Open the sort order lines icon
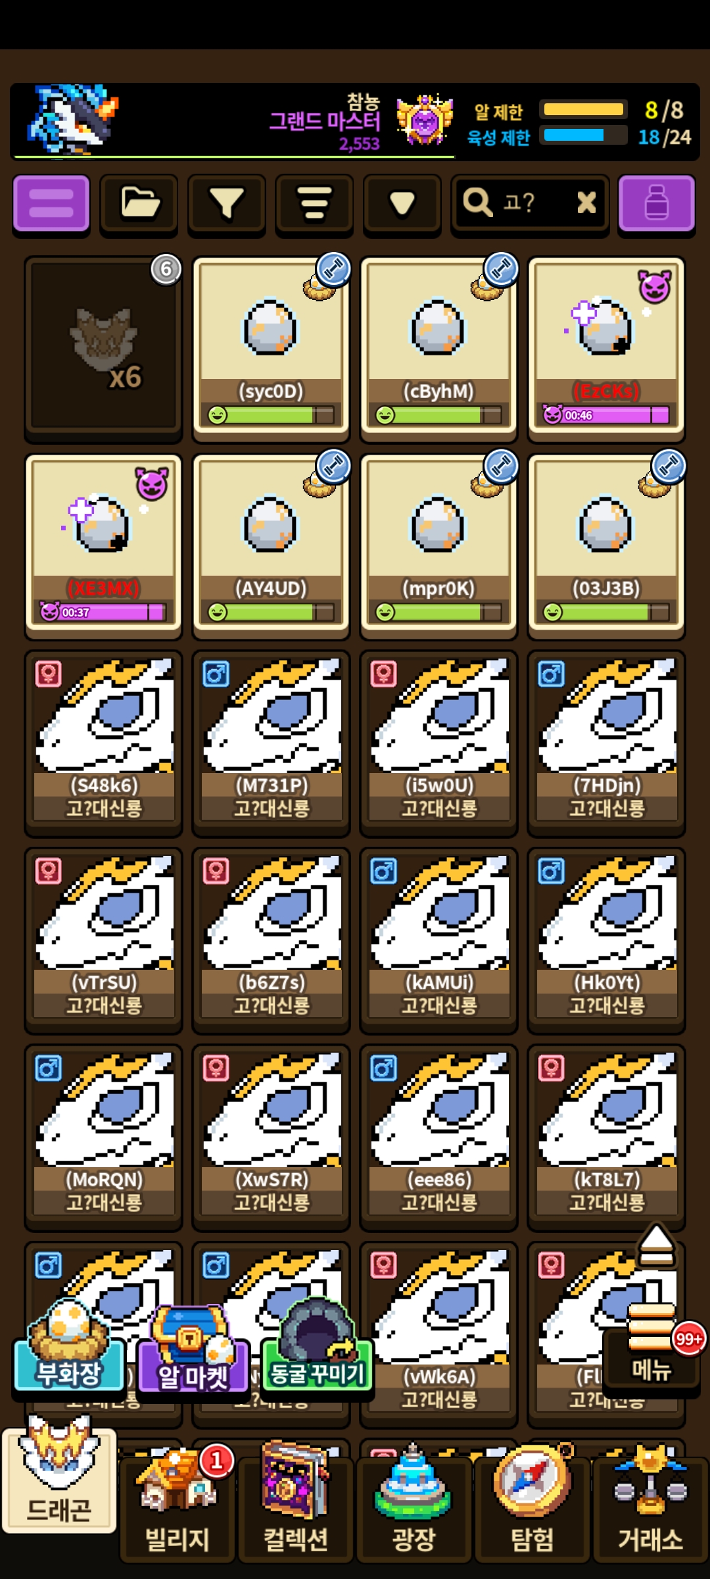Image resolution: width=710 pixels, height=1579 pixels. (x=314, y=203)
